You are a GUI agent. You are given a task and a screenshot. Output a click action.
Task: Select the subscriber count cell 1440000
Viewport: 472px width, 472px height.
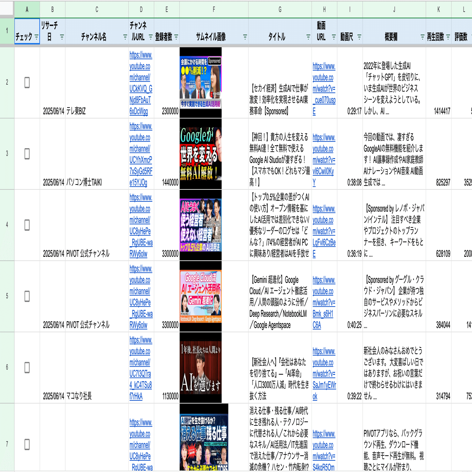[167, 154]
